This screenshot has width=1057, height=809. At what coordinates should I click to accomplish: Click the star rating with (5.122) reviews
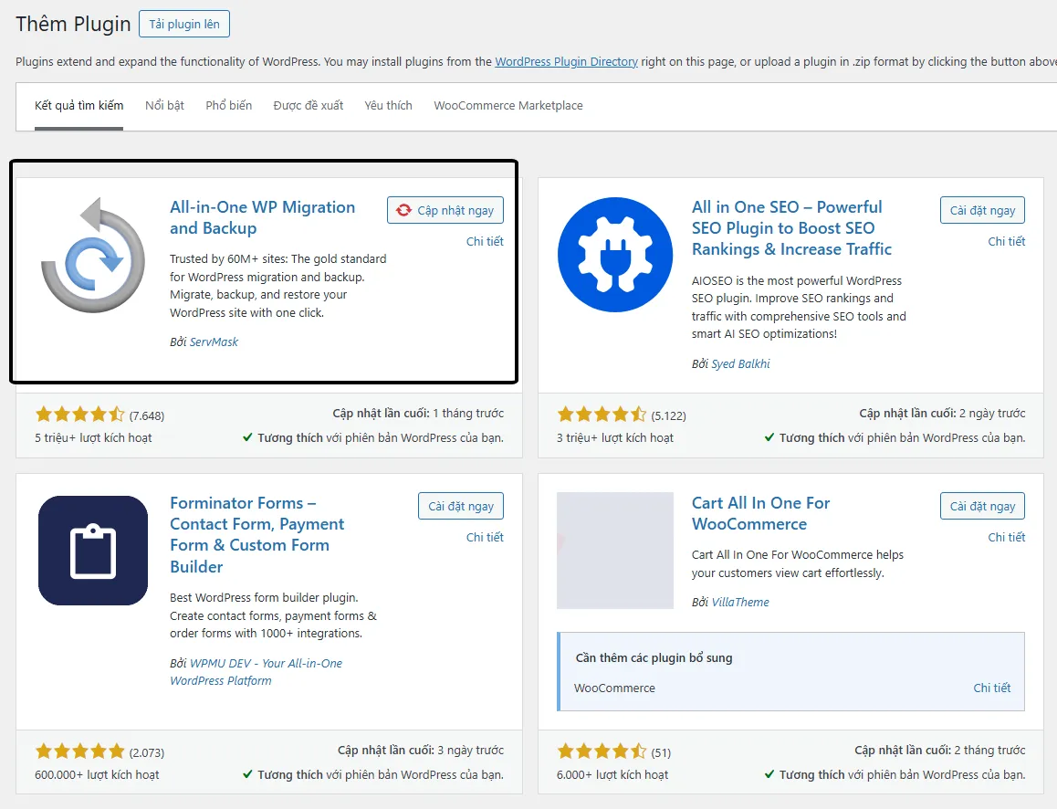602,414
